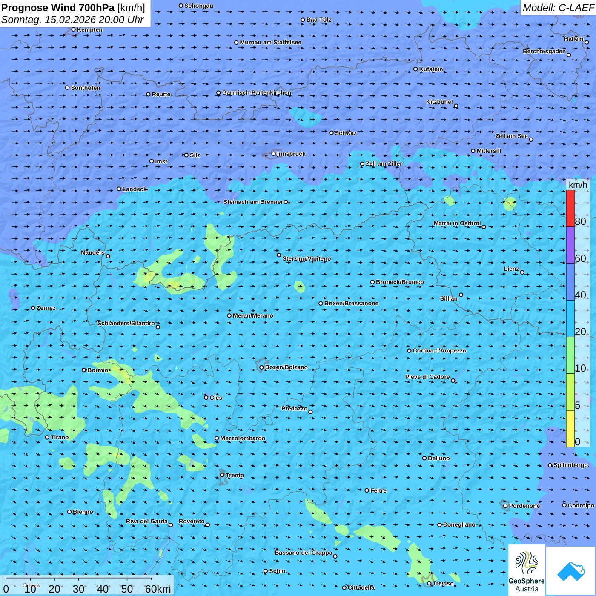The image size is (596, 596).
Task: Click the 'Matrei in Osttirol' label
Action: [457, 223]
